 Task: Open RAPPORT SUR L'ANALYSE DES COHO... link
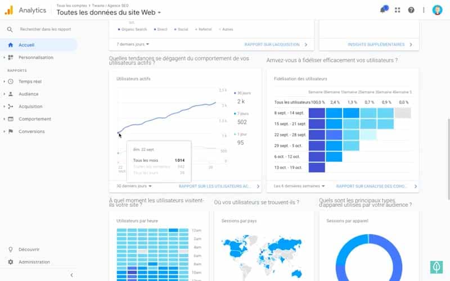point(372,187)
